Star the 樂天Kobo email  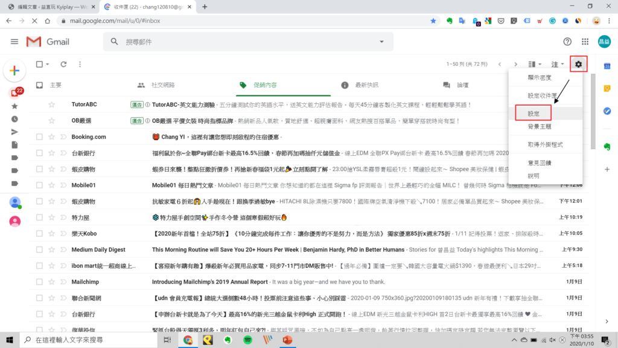pyautogui.click(x=52, y=234)
